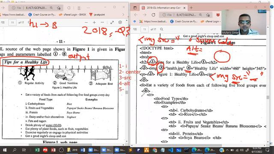The image size is (274, 154).
Task: Open table of contents in left PDF window
Action: pos(3,22)
